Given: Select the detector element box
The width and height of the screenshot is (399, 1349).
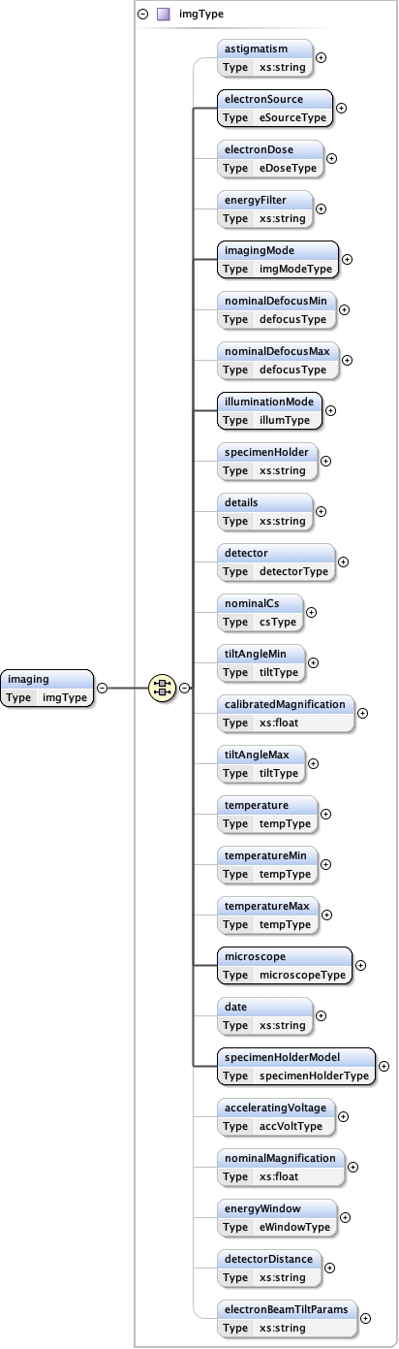Looking at the screenshot, I should [276, 562].
